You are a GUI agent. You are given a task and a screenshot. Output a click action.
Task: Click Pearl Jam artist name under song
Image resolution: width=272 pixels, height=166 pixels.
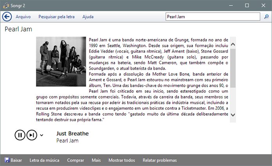[x=67, y=141]
